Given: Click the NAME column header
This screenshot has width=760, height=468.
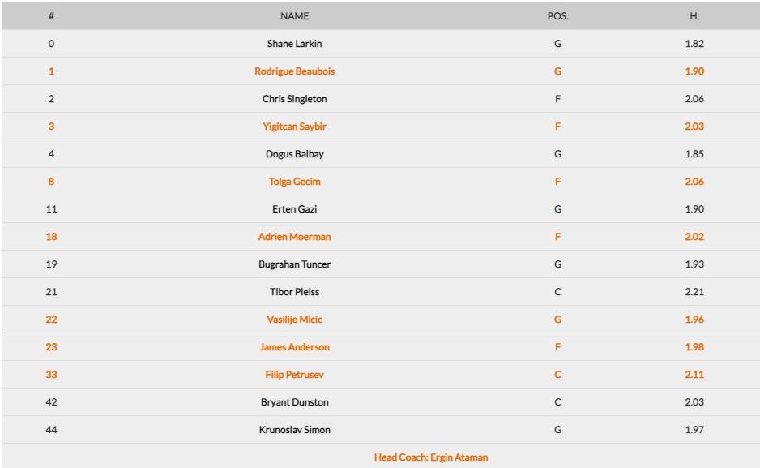Looking at the screenshot, I should point(294,16).
